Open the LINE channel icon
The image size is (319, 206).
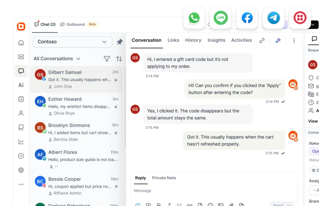221,18
